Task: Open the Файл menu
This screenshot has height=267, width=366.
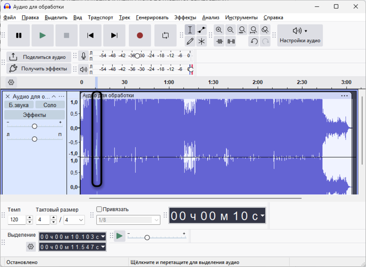Action: [9, 18]
